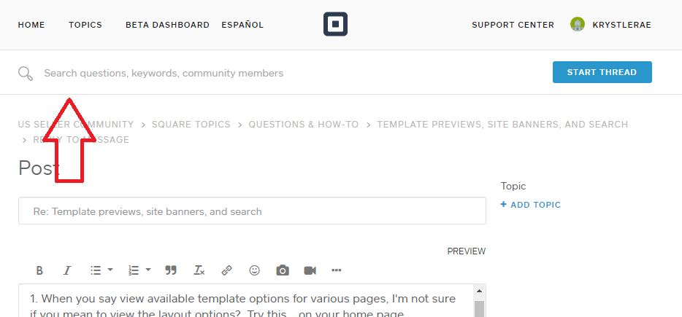This screenshot has width=682, height=317.
Task: Insert a block quote
Action: (x=171, y=270)
